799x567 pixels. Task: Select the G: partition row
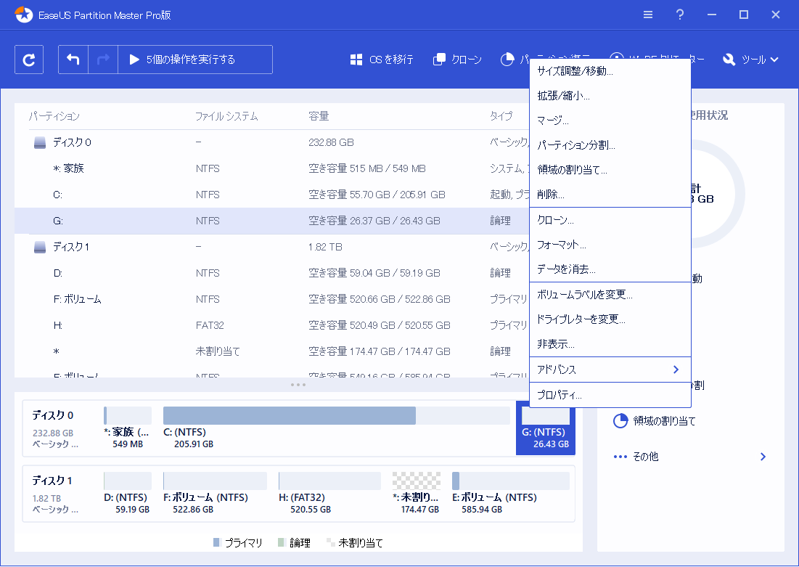pos(272,221)
